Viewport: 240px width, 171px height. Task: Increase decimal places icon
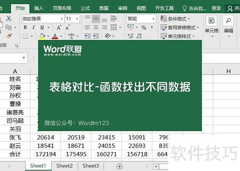(130, 36)
